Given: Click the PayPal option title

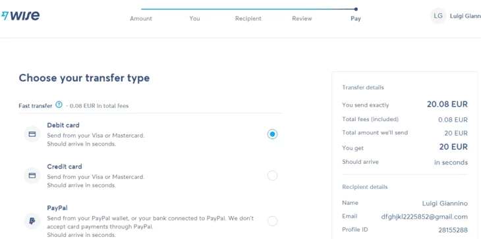Looking at the screenshot, I should [57, 208].
